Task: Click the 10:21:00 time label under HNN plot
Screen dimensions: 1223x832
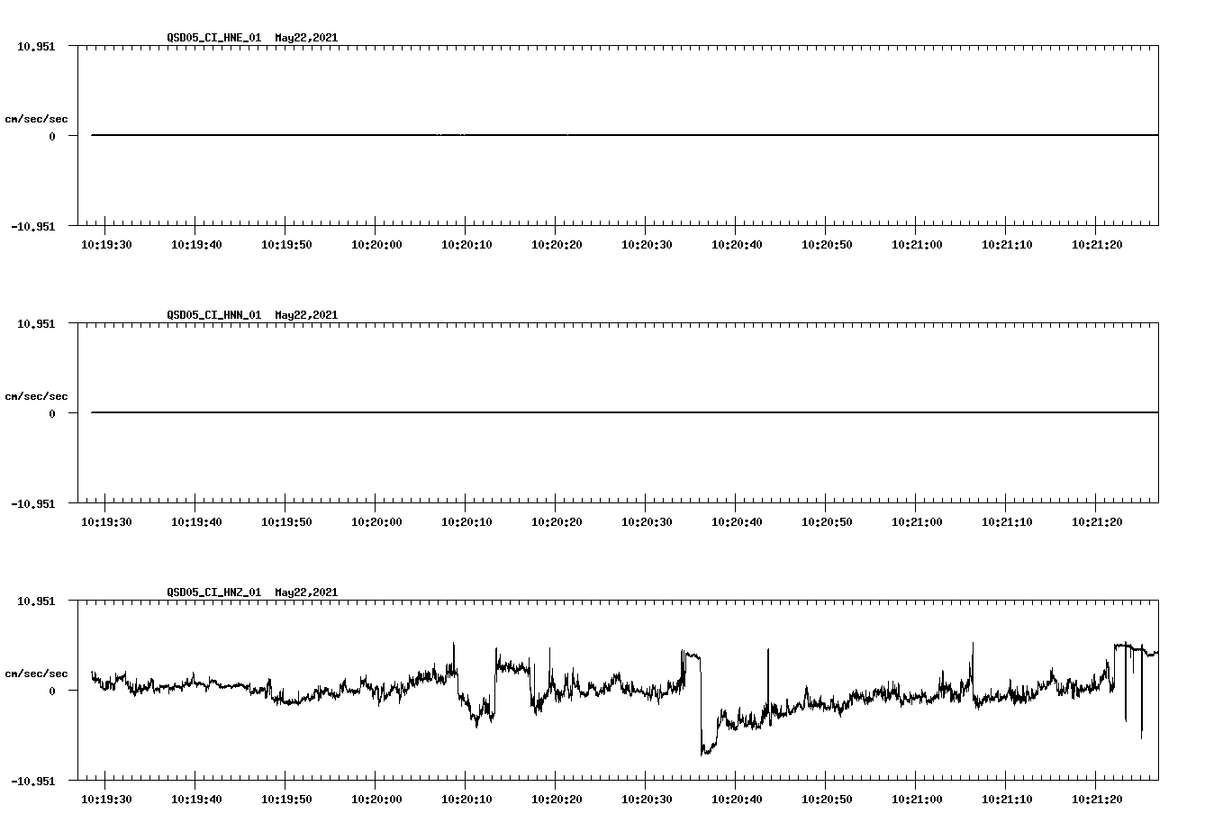Action: tap(917, 521)
